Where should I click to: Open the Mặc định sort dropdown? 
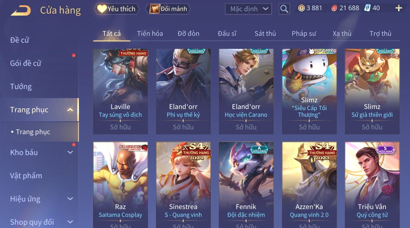(x=248, y=9)
